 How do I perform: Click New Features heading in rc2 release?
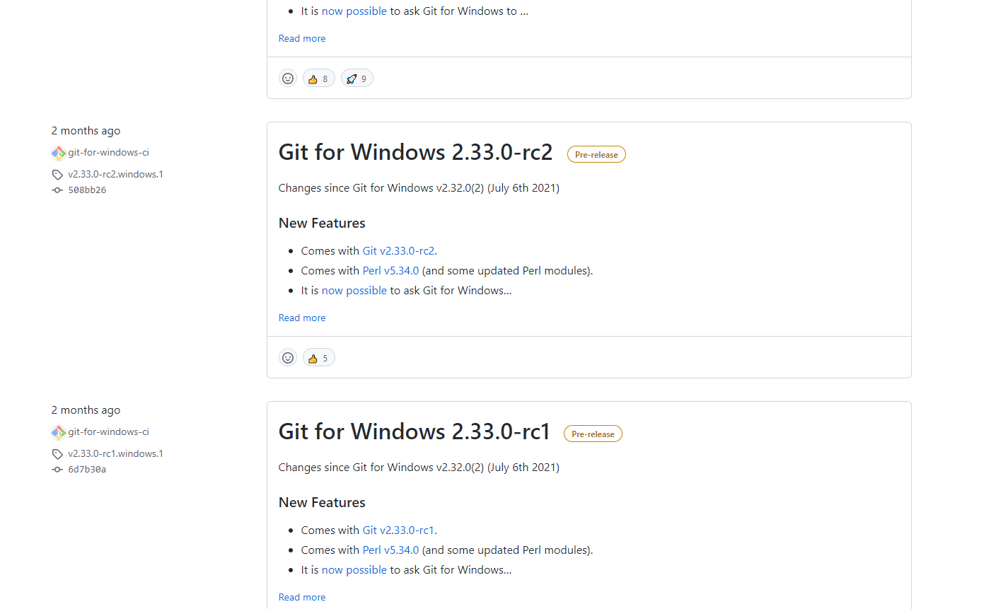[322, 223]
